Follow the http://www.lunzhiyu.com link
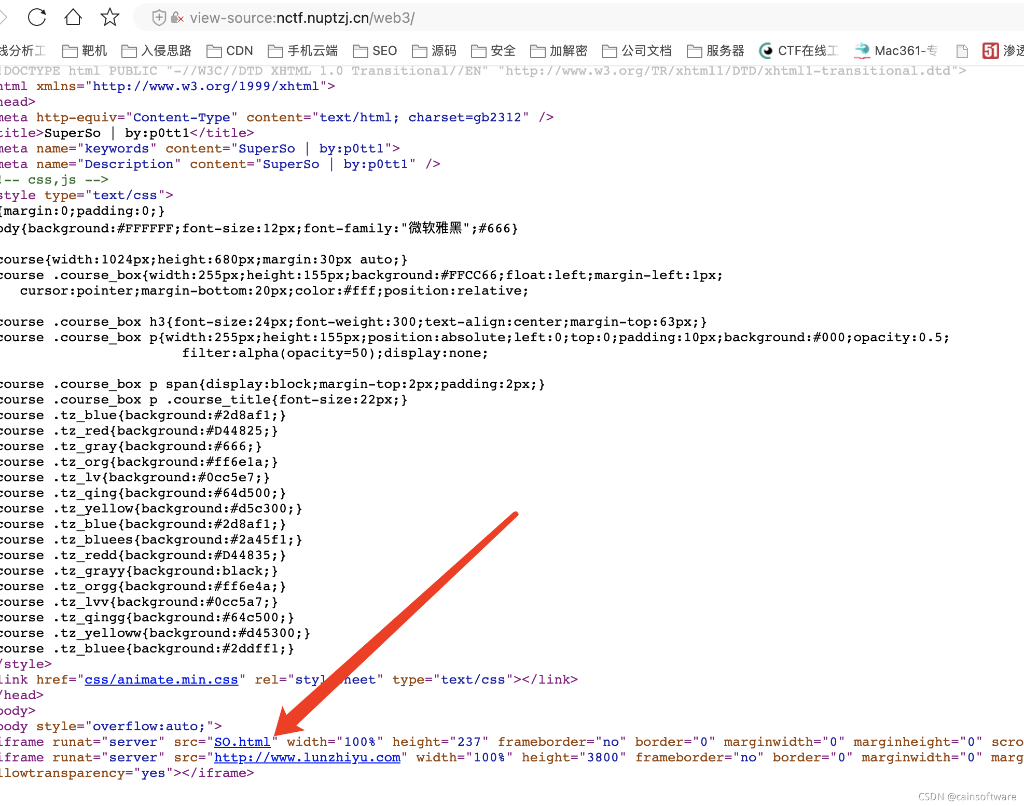The image size is (1024, 806). 307,758
